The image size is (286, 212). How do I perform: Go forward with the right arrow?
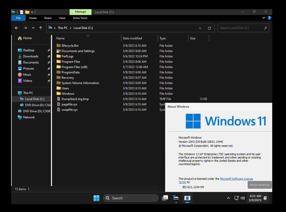point(26,28)
